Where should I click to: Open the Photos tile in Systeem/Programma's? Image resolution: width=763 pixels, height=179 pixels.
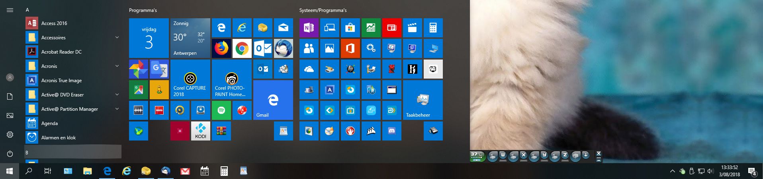(x=330, y=48)
